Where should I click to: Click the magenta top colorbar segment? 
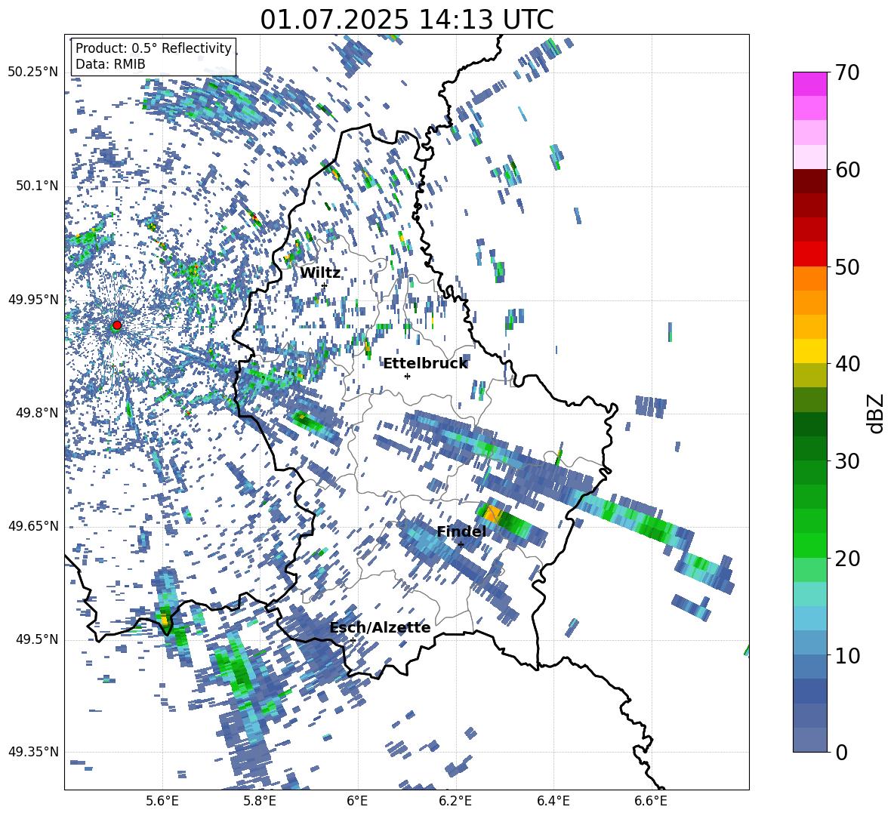[809, 84]
